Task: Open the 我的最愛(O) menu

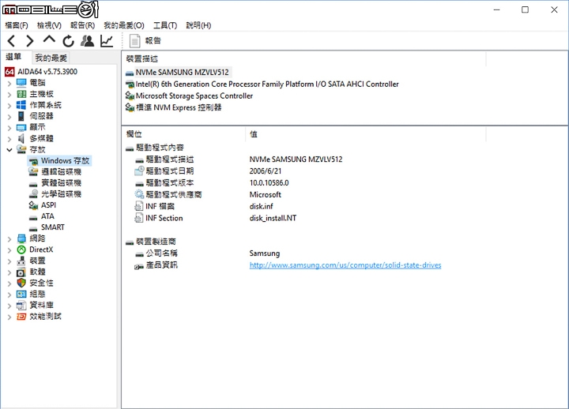Action: pos(124,25)
